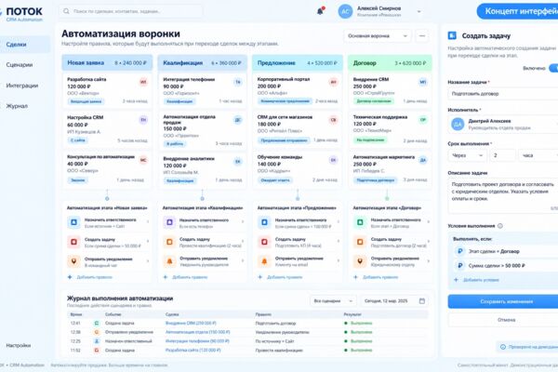Screen dimensions: 558x372
Task: Click the info icon beside Условия выполнения
Action: tap(500, 226)
